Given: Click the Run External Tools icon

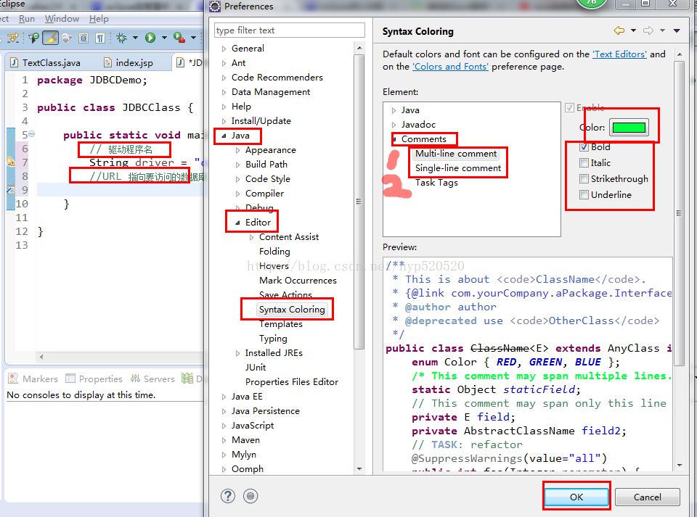Looking at the screenshot, I should coord(179,38).
